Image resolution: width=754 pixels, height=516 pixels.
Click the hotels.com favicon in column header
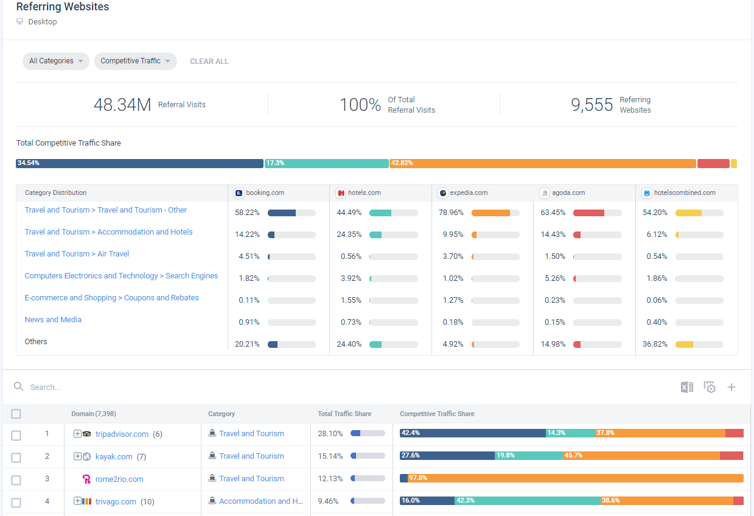pyautogui.click(x=340, y=193)
